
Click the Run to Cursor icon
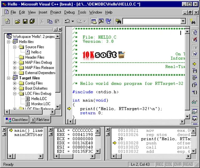click(x=194, y=92)
